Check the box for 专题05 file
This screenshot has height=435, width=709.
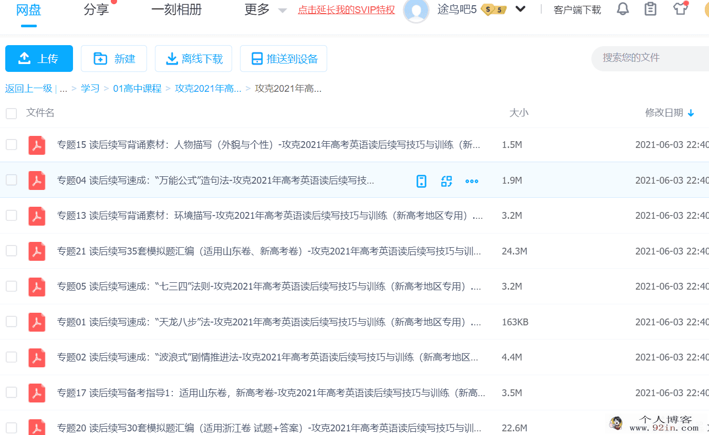(11, 286)
